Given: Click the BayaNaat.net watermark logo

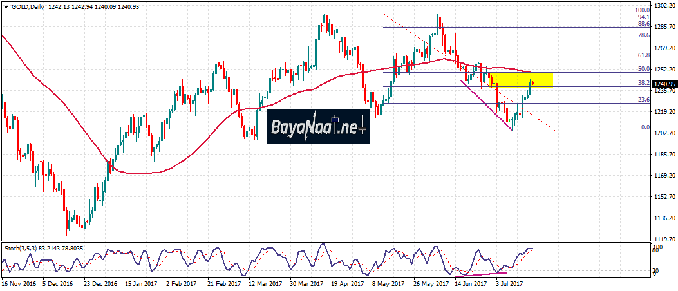Looking at the screenshot, I should (317, 126).
